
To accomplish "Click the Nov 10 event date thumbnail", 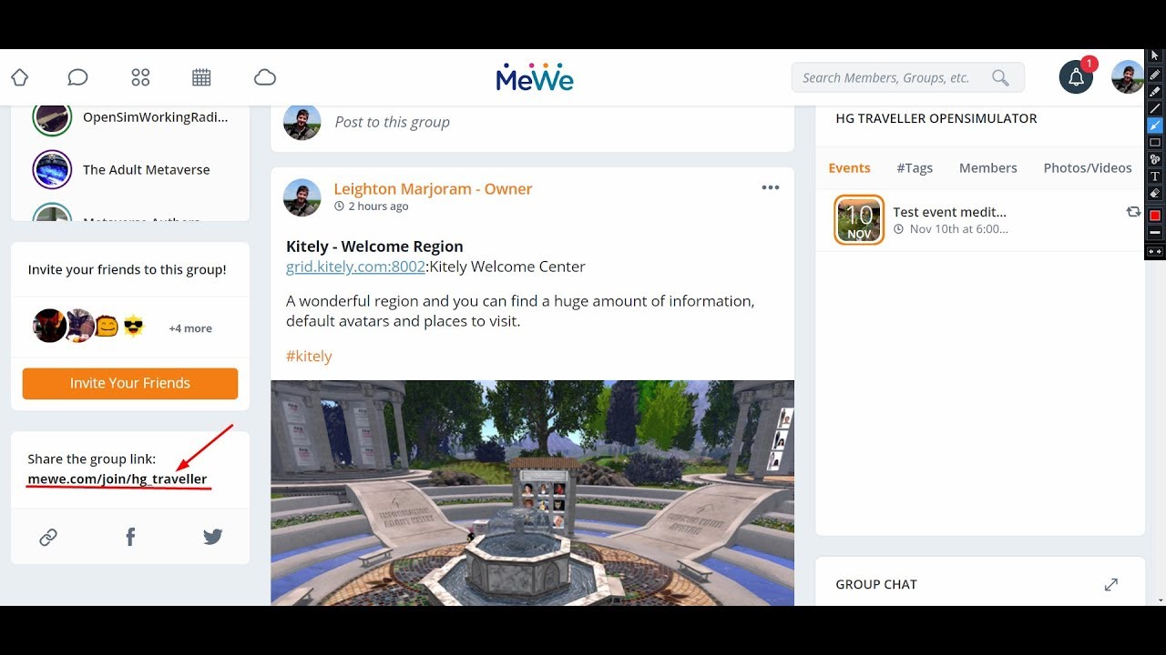I will (859, 220).
